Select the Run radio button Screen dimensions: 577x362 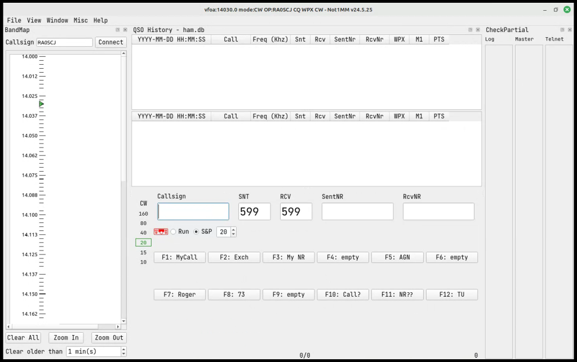point(174,231)
